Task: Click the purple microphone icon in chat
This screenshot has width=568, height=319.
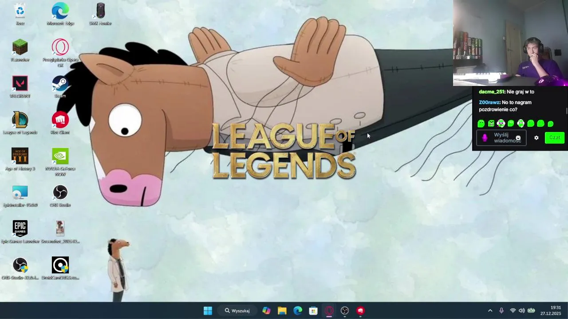Action: (485, 138)
